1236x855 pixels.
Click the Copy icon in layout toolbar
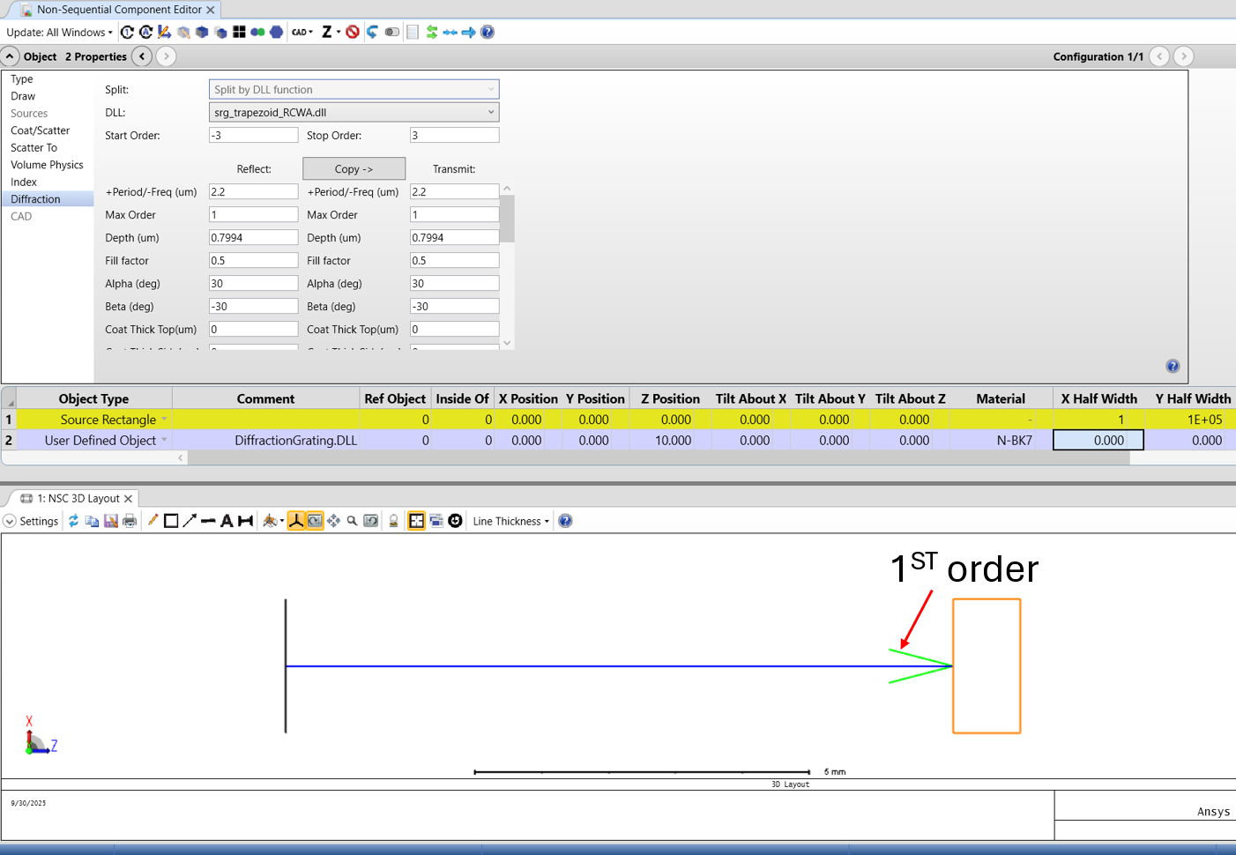(92, 521)
